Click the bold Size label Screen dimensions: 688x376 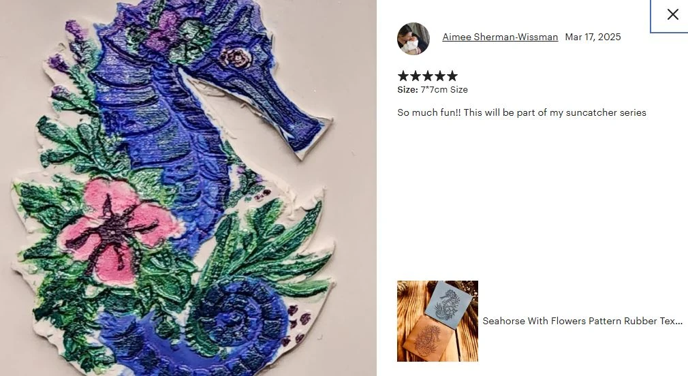407,89
